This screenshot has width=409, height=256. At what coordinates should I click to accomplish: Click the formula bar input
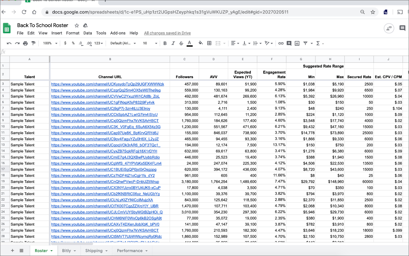tap(208, 52)
